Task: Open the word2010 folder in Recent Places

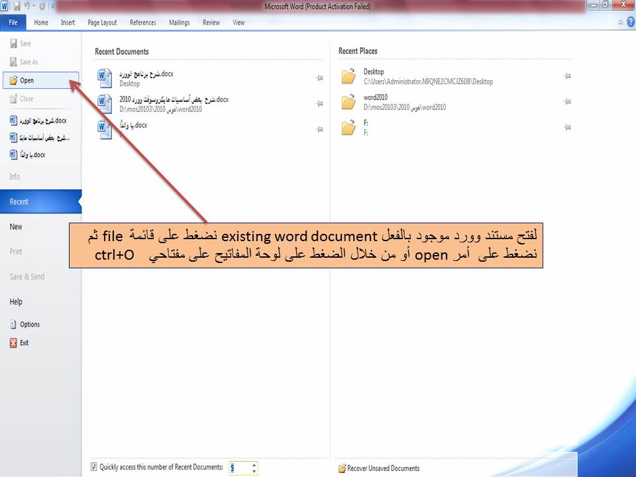Action: (x=456, y=102)
